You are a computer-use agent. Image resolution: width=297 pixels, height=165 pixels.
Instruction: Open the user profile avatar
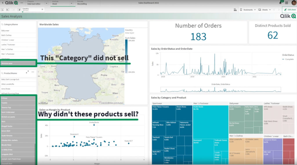[294, 3]
